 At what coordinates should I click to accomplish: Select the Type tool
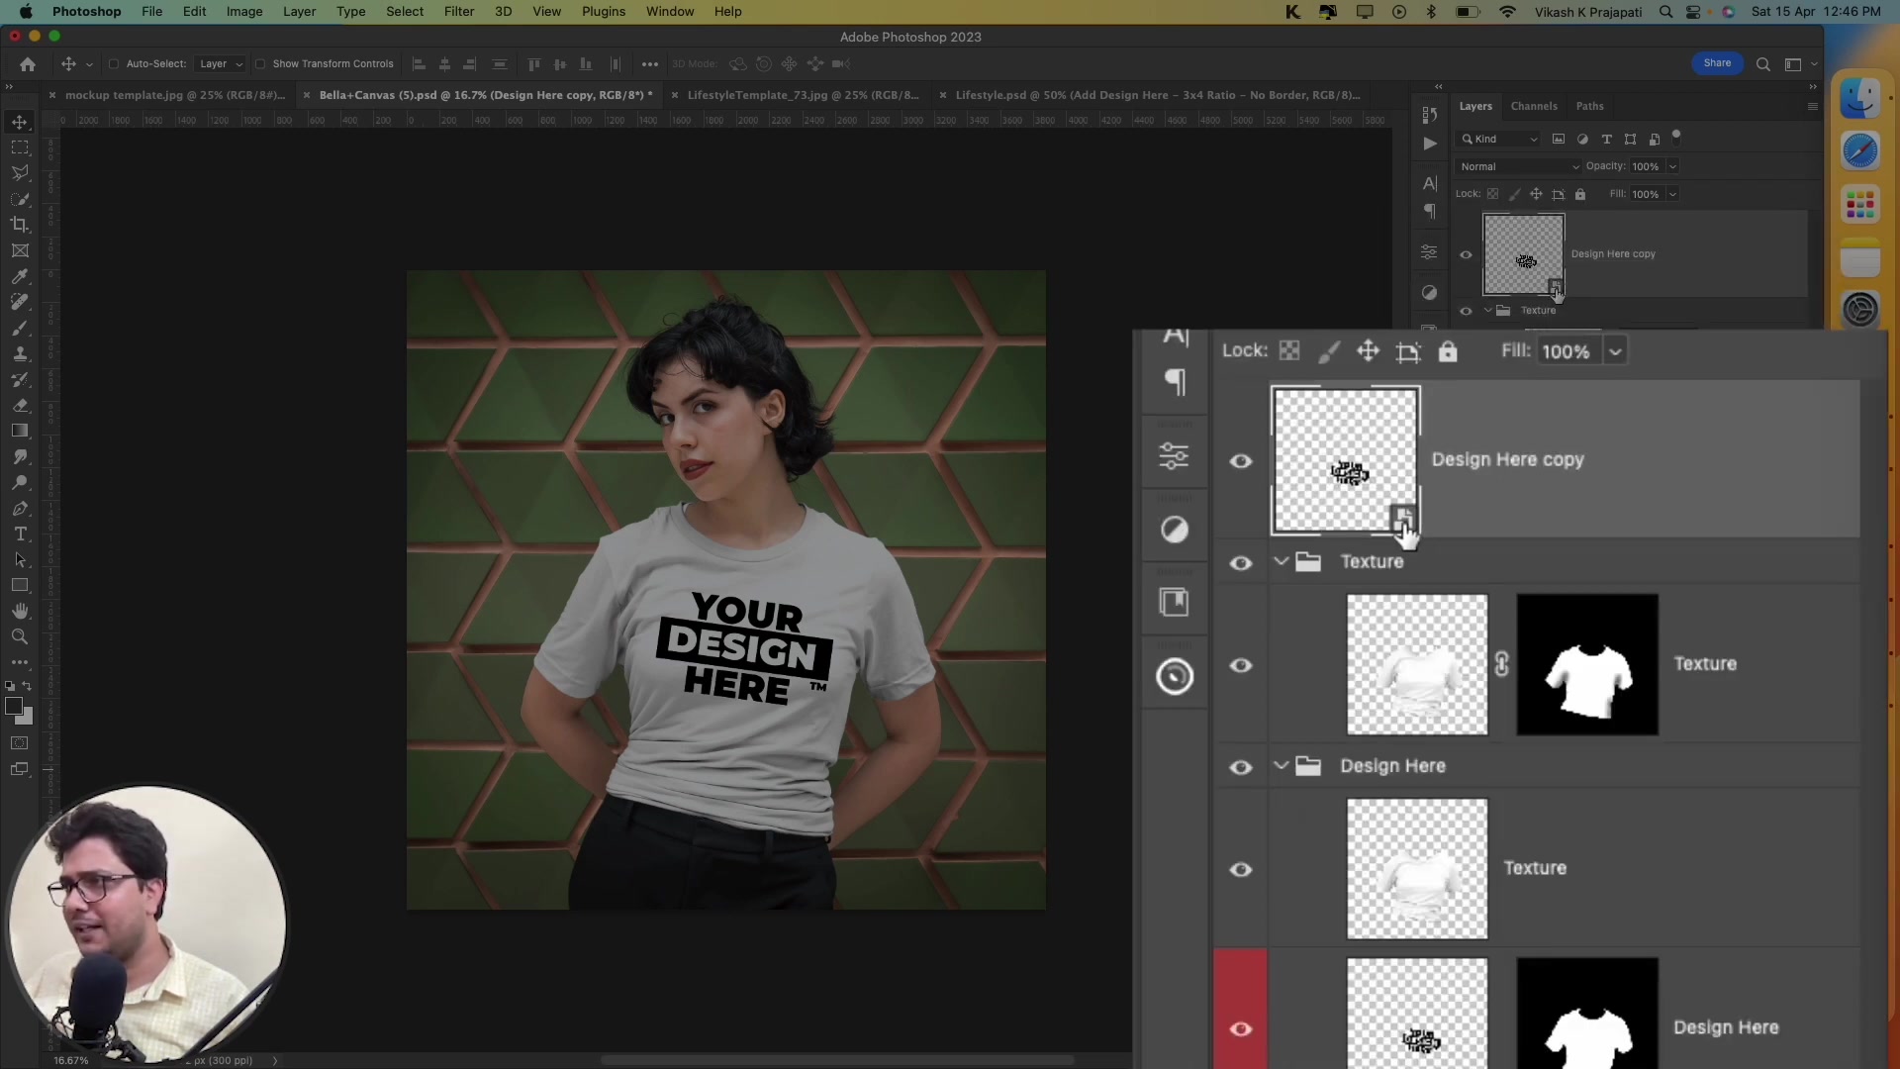coord(20,534)
